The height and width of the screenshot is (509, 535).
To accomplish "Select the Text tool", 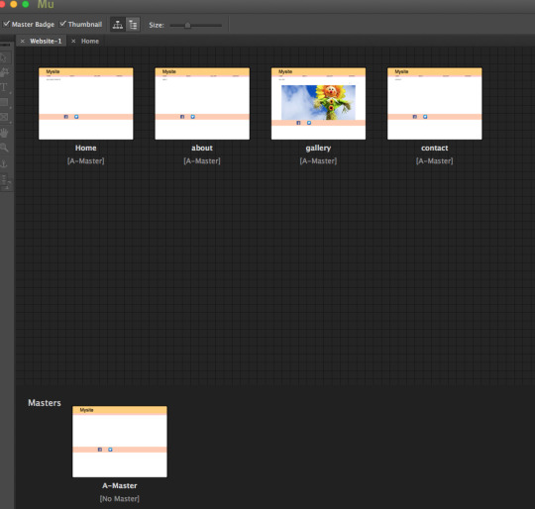I will [x=4, y=87].
